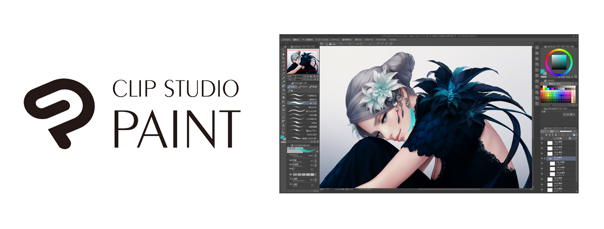Open the ウィンドウ(W) menu
604x229 pixels.
coord(381,40)
